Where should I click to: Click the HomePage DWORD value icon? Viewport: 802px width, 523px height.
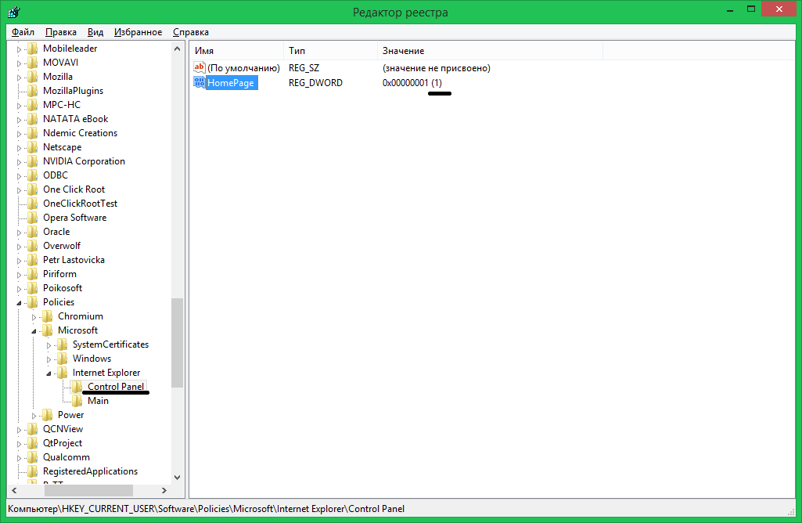coord(199,83)
